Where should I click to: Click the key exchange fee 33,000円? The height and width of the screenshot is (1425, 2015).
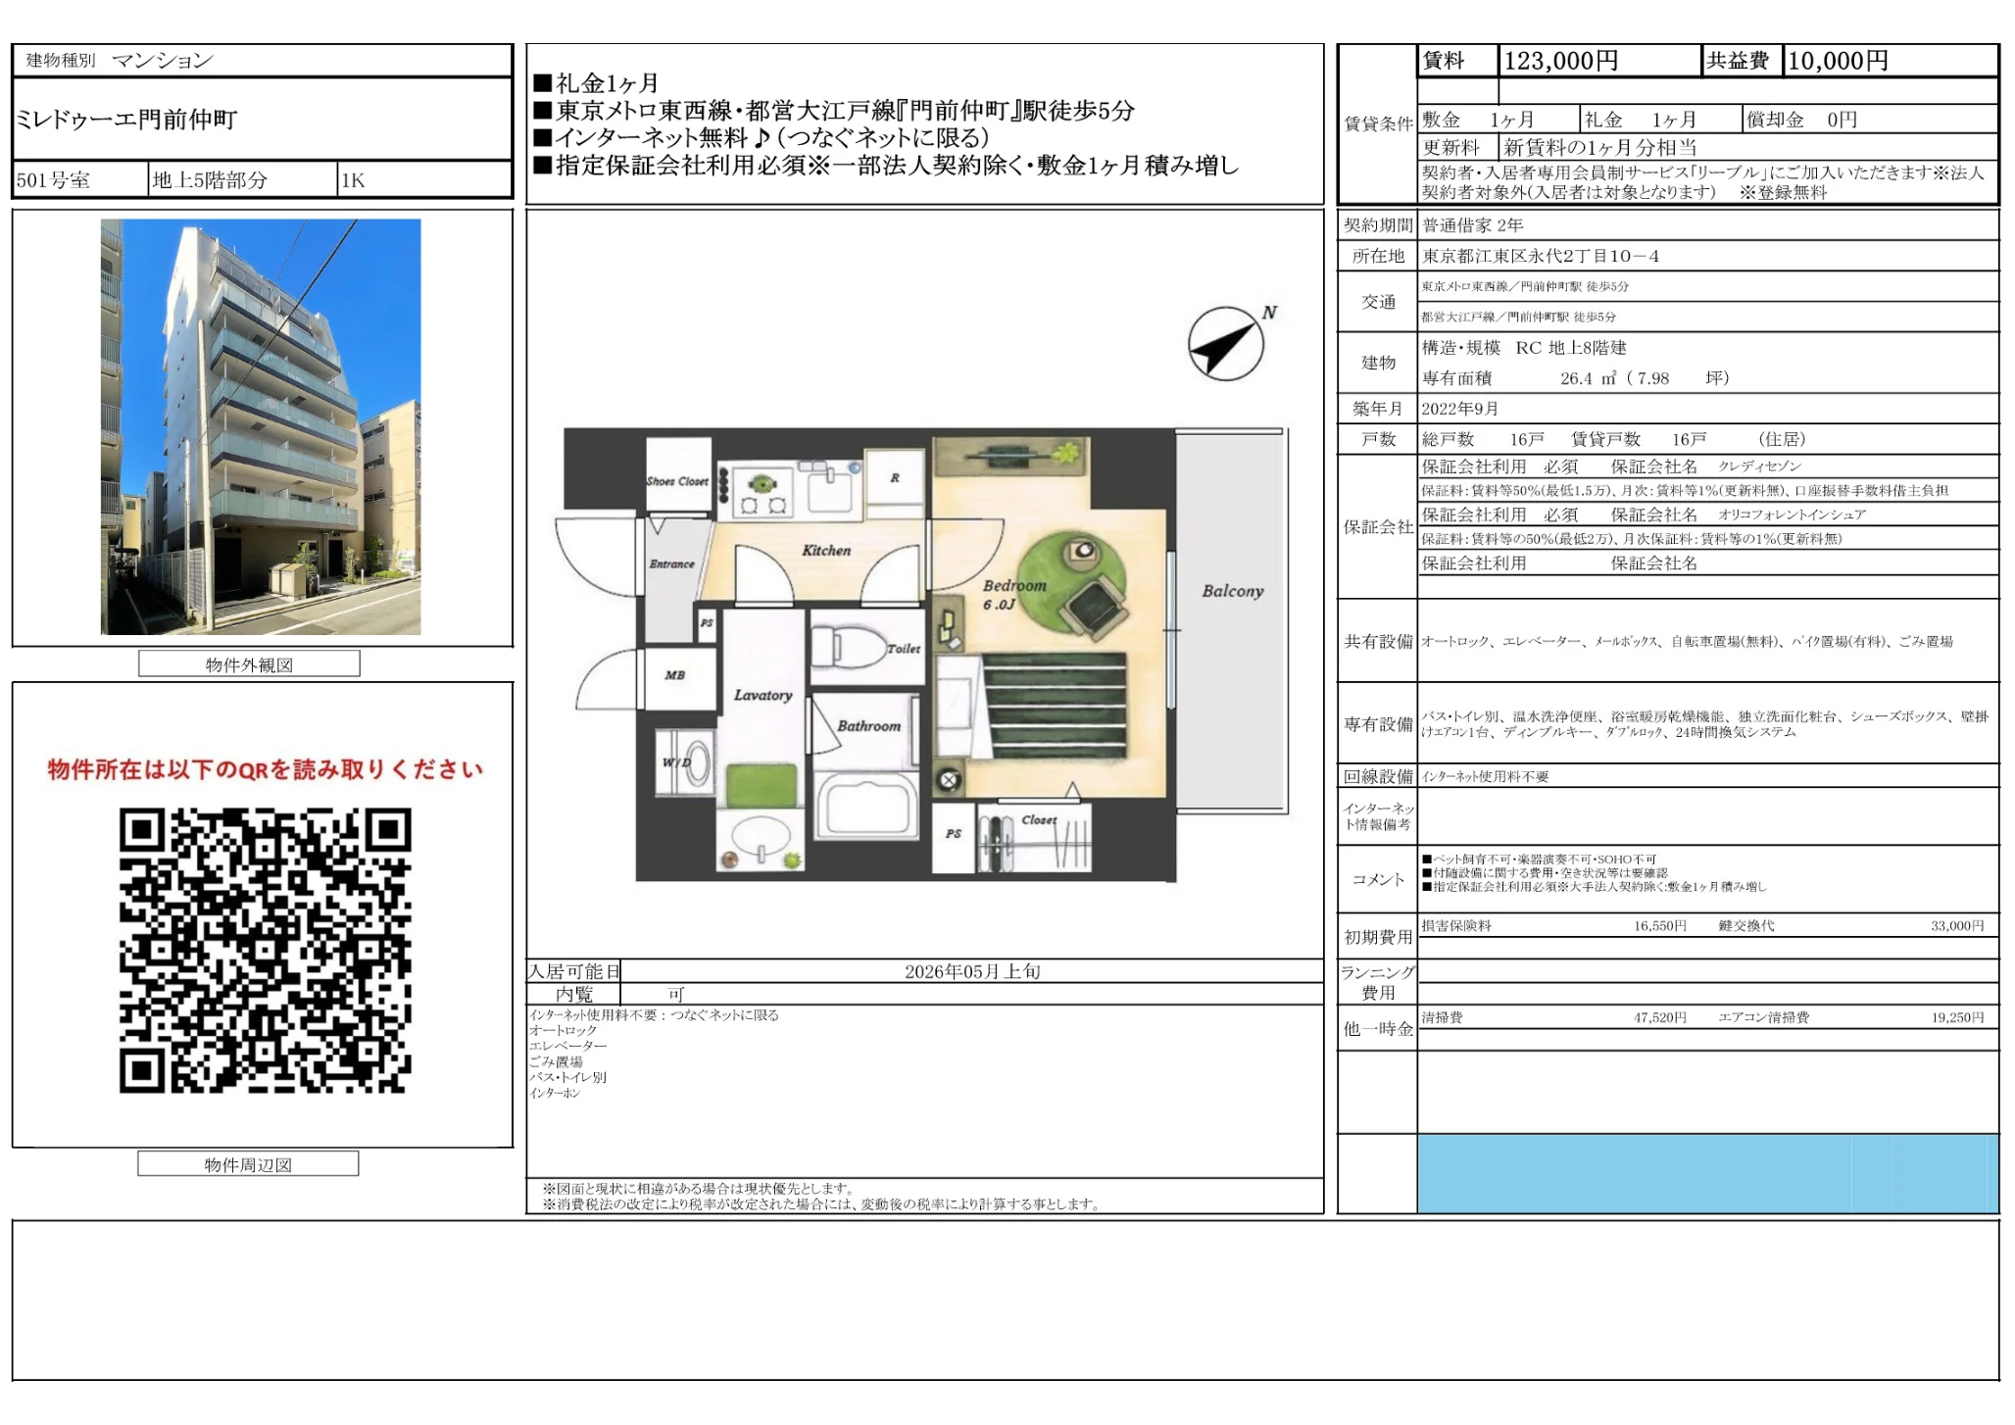(1957, 926)
